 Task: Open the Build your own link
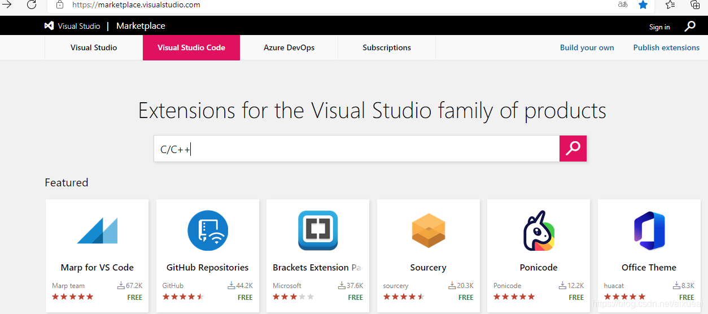(x=587, y=47)
